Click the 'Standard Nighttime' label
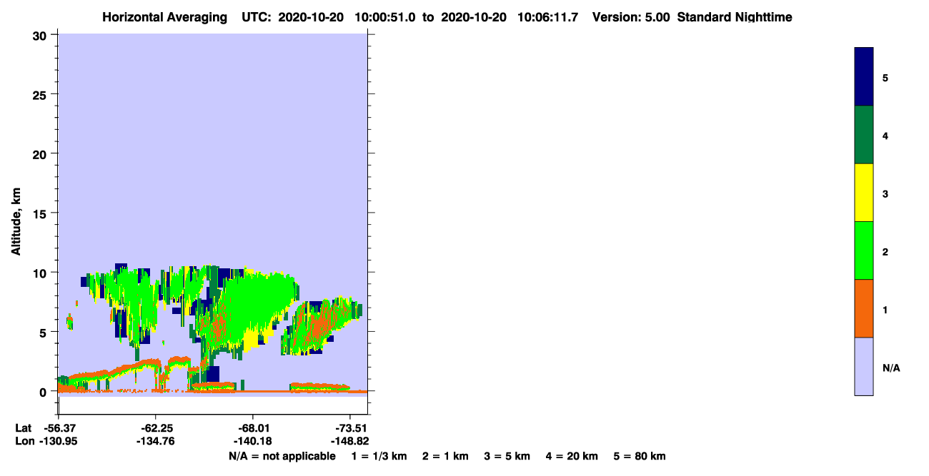Viewport: 929px width, 476px height. 735,17
